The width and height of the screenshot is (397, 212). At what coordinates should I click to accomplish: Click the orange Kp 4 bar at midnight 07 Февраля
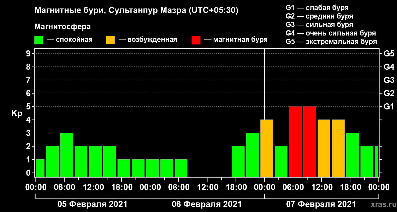pos(267,148)
